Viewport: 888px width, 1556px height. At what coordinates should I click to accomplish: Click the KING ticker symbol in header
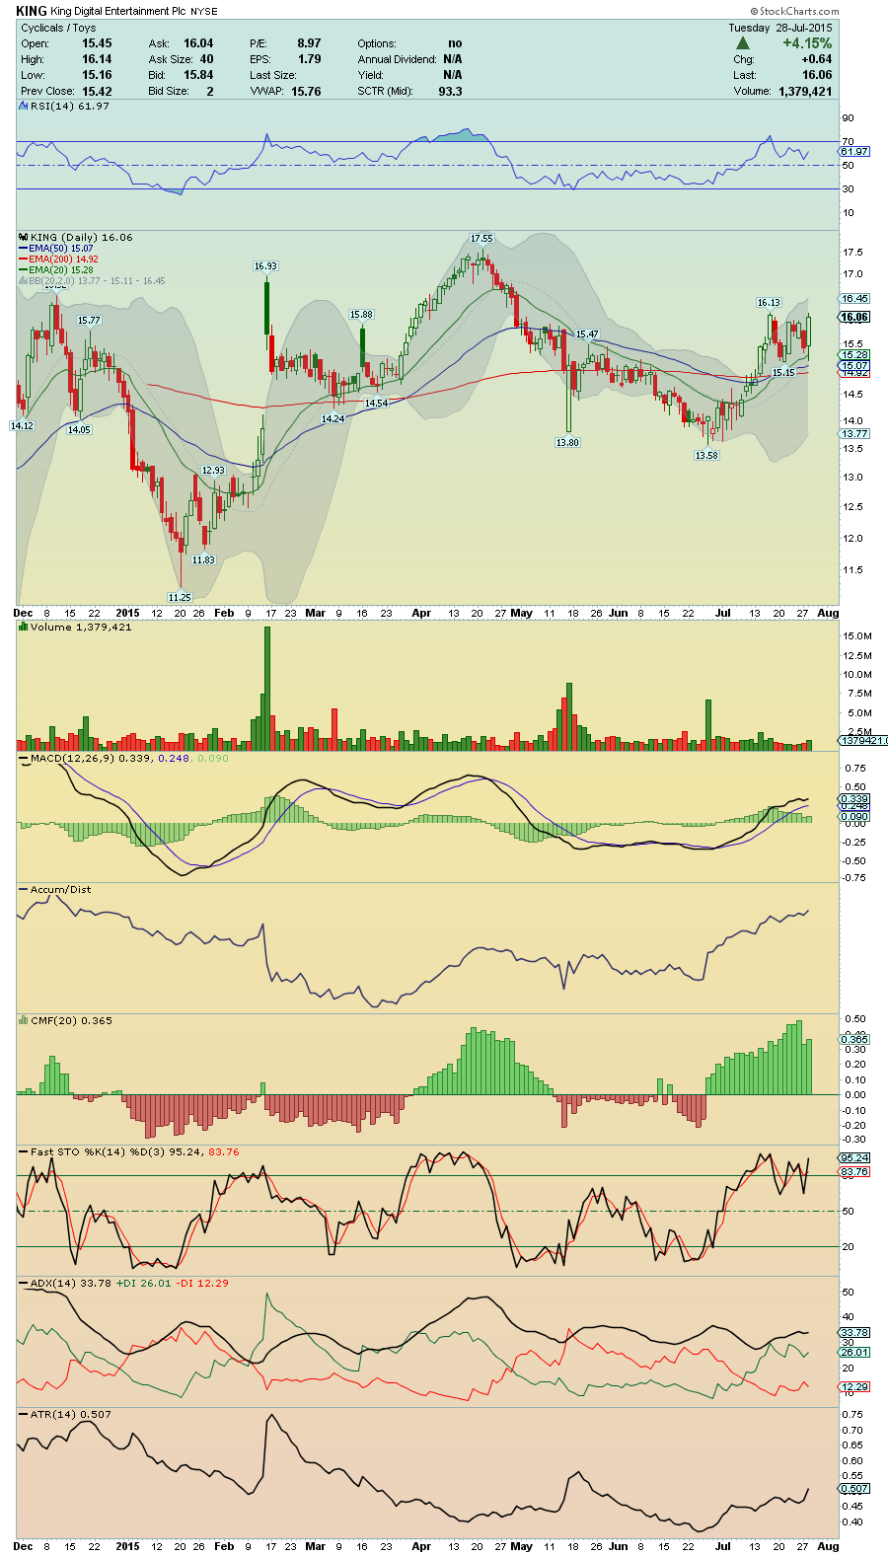(x=32, y=11)
